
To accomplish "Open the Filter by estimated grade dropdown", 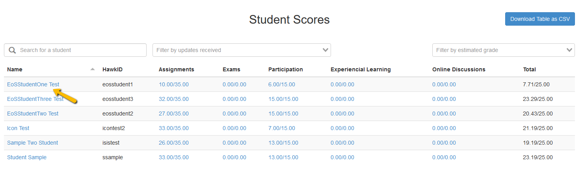I will pos(503,50).
